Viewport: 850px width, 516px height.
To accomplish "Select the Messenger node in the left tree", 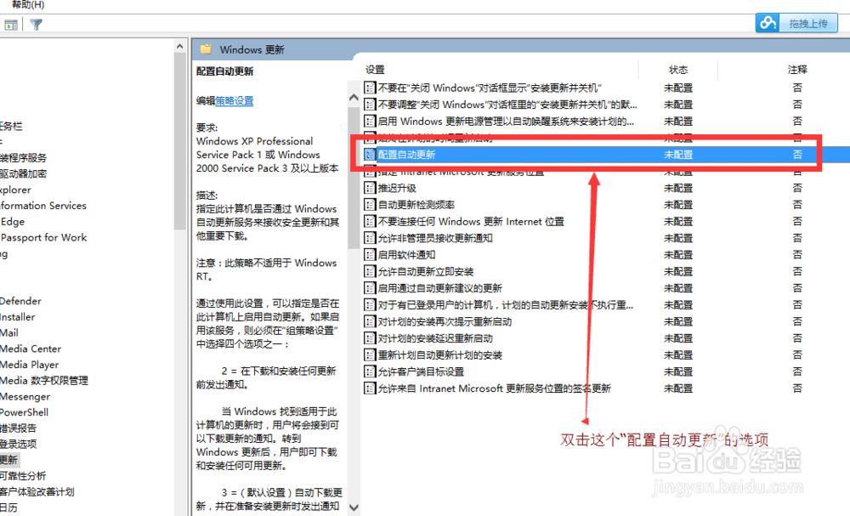I will click(x=24, y=396).
